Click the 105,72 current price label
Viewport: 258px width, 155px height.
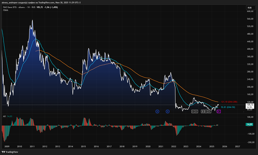[x=250, y=105]
